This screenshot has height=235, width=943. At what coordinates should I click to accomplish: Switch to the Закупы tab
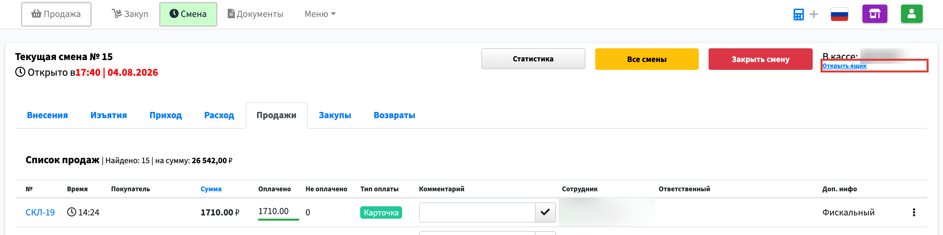335,115
